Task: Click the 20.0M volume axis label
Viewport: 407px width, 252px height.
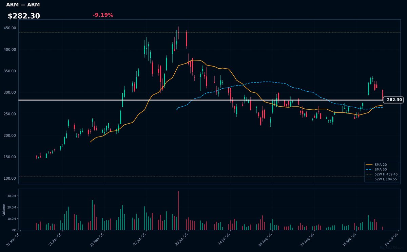Action: [x=12, y=207]
